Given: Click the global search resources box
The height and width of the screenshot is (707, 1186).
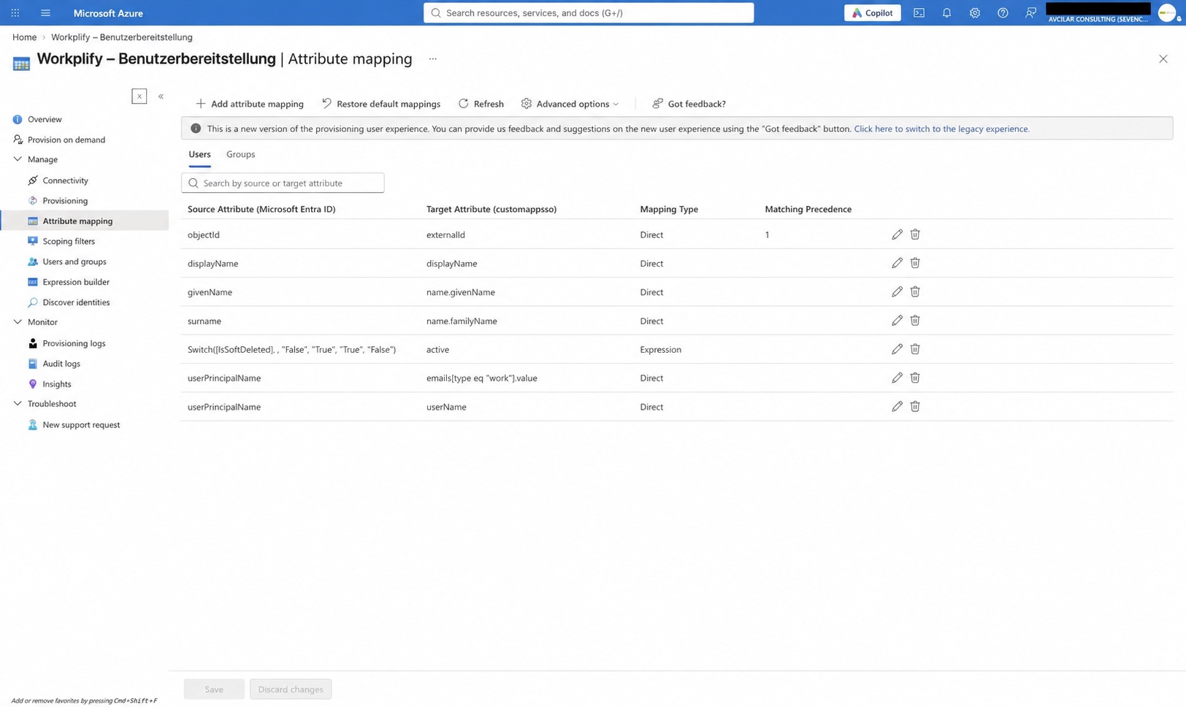Looking at the screenshot, I should point(589,13).
